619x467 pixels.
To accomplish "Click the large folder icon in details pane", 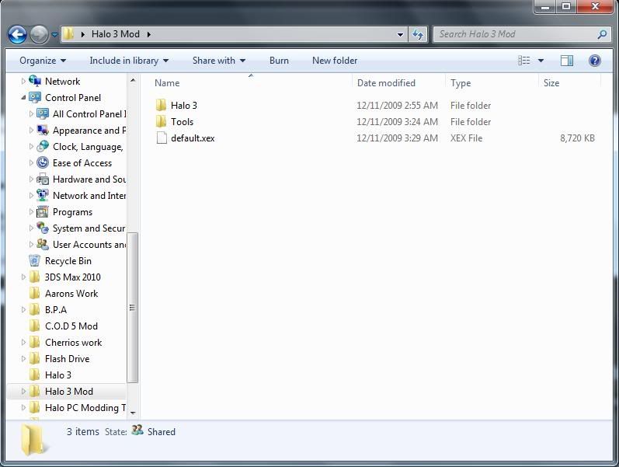I will tap(33, 440).
